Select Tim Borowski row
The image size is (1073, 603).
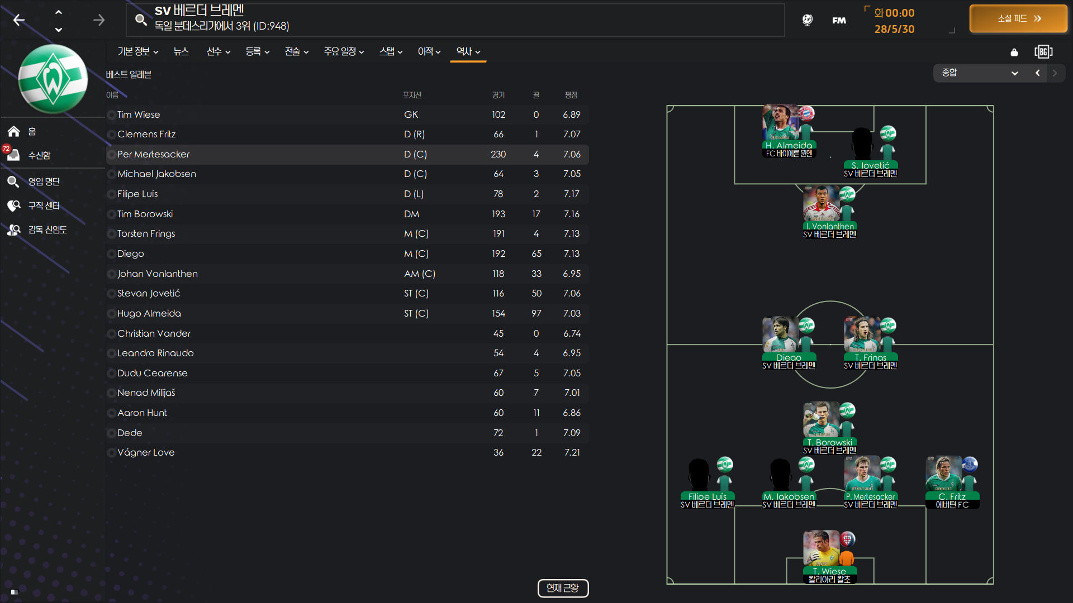tap(347, 214)
